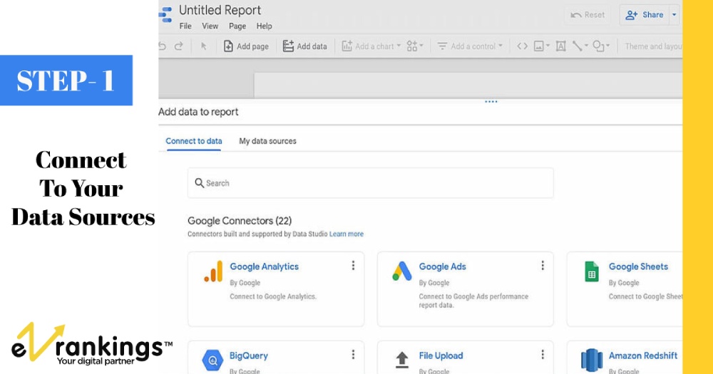Click the redo arrow in toolbar

point(178,46)
